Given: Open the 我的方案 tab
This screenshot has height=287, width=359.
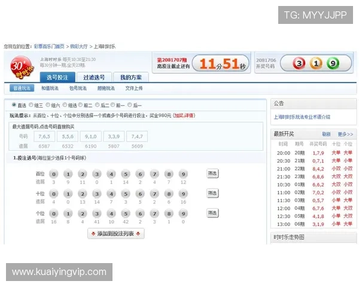Looking at the screenshot, I should point(131,77).
